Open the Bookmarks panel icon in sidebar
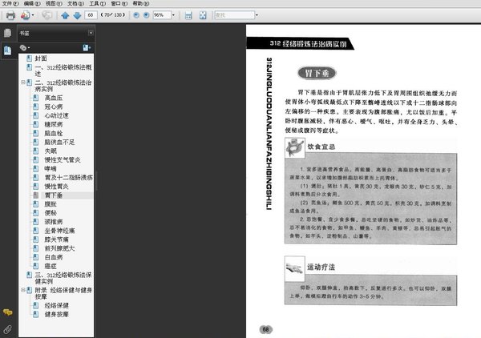Viewport: 481px width, 338px height. [8, 50]
